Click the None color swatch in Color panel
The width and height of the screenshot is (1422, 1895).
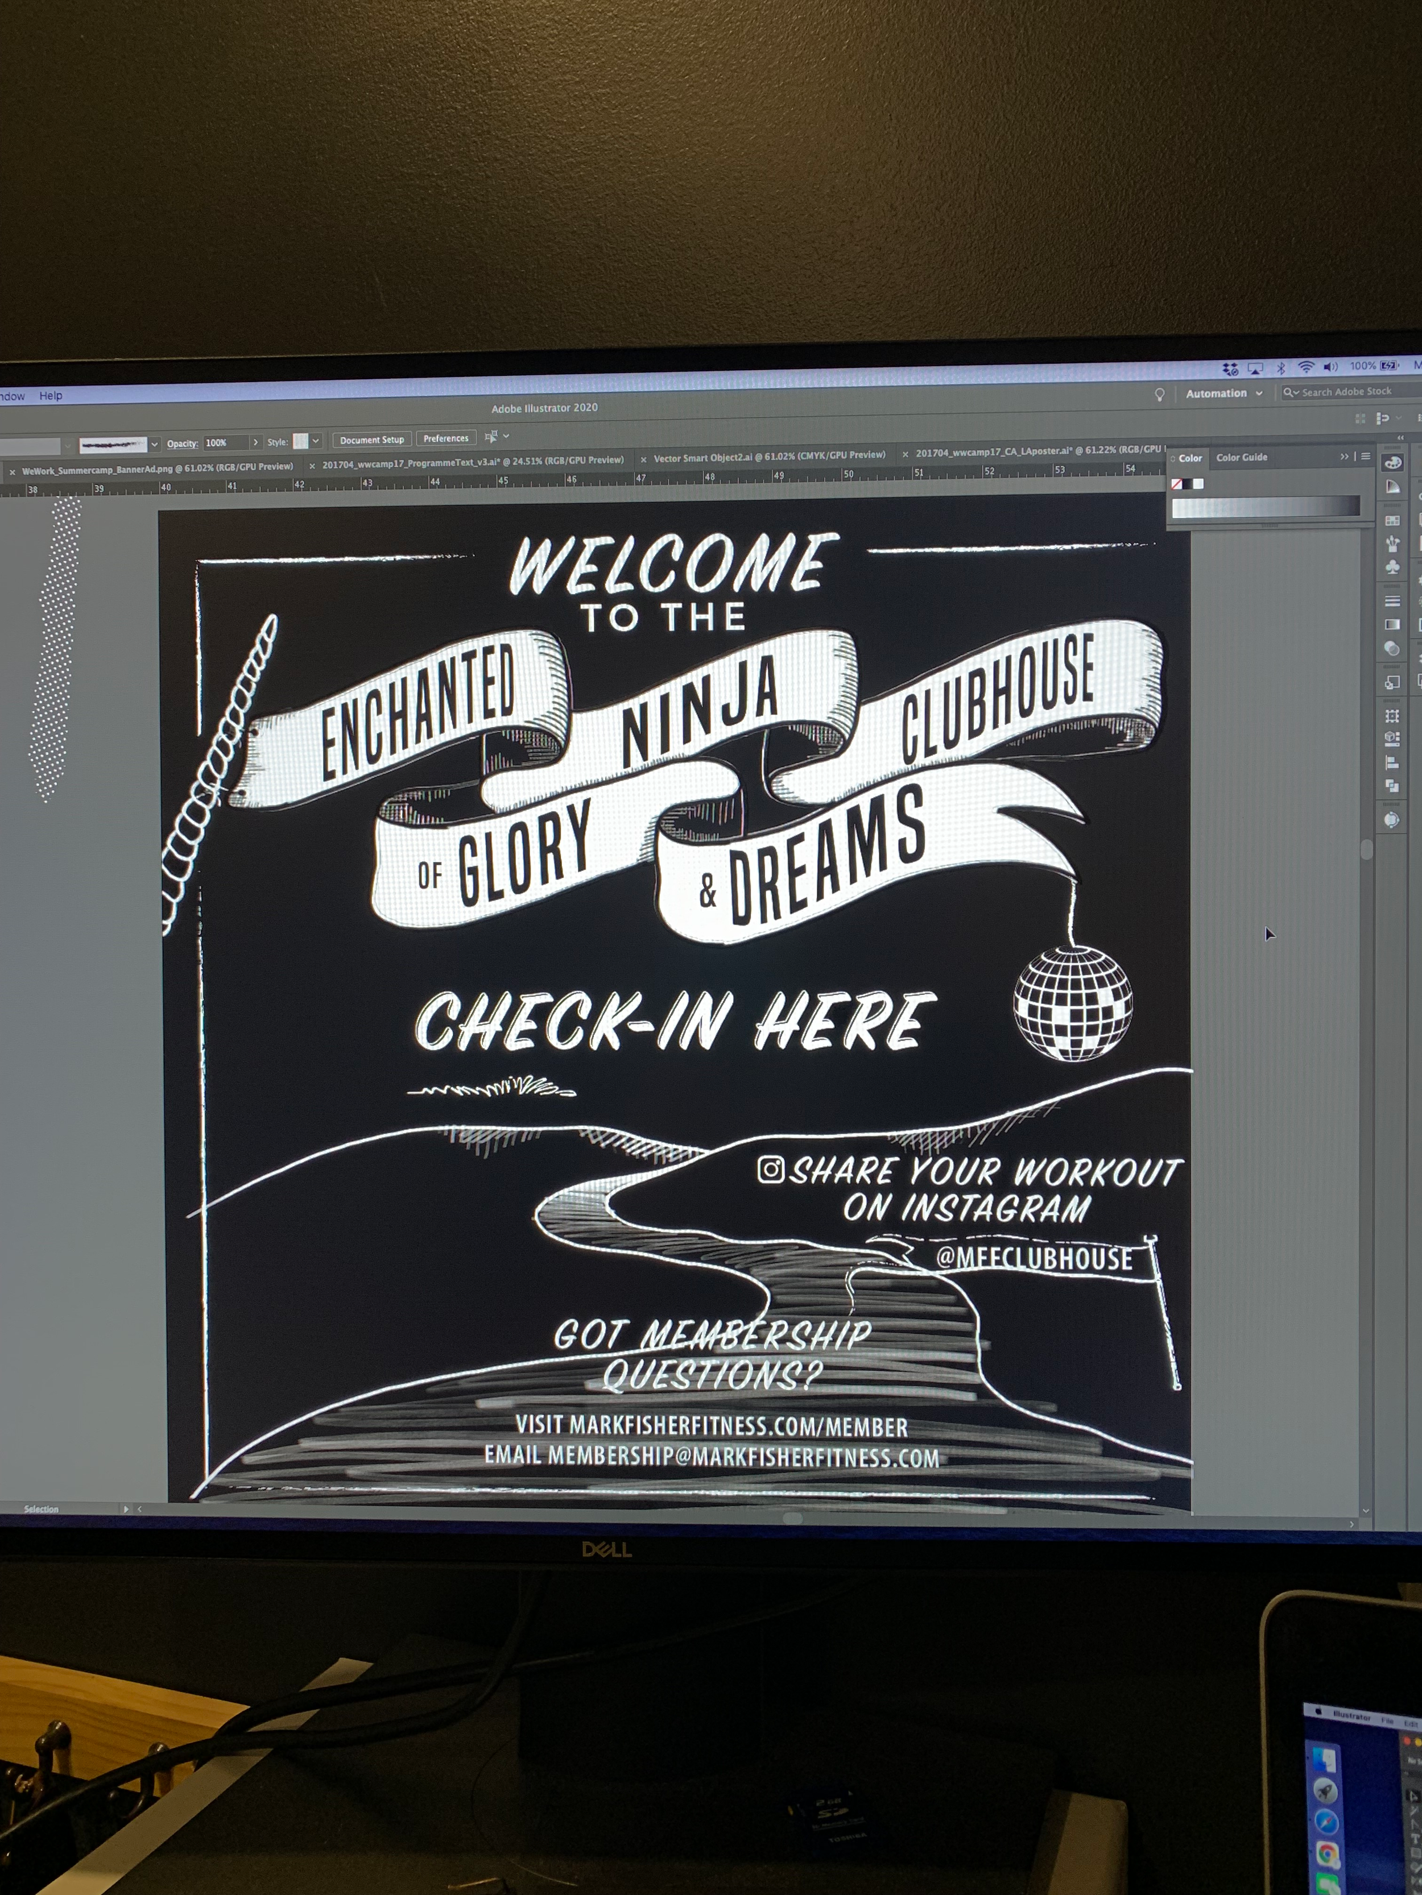pos(1177,484)
